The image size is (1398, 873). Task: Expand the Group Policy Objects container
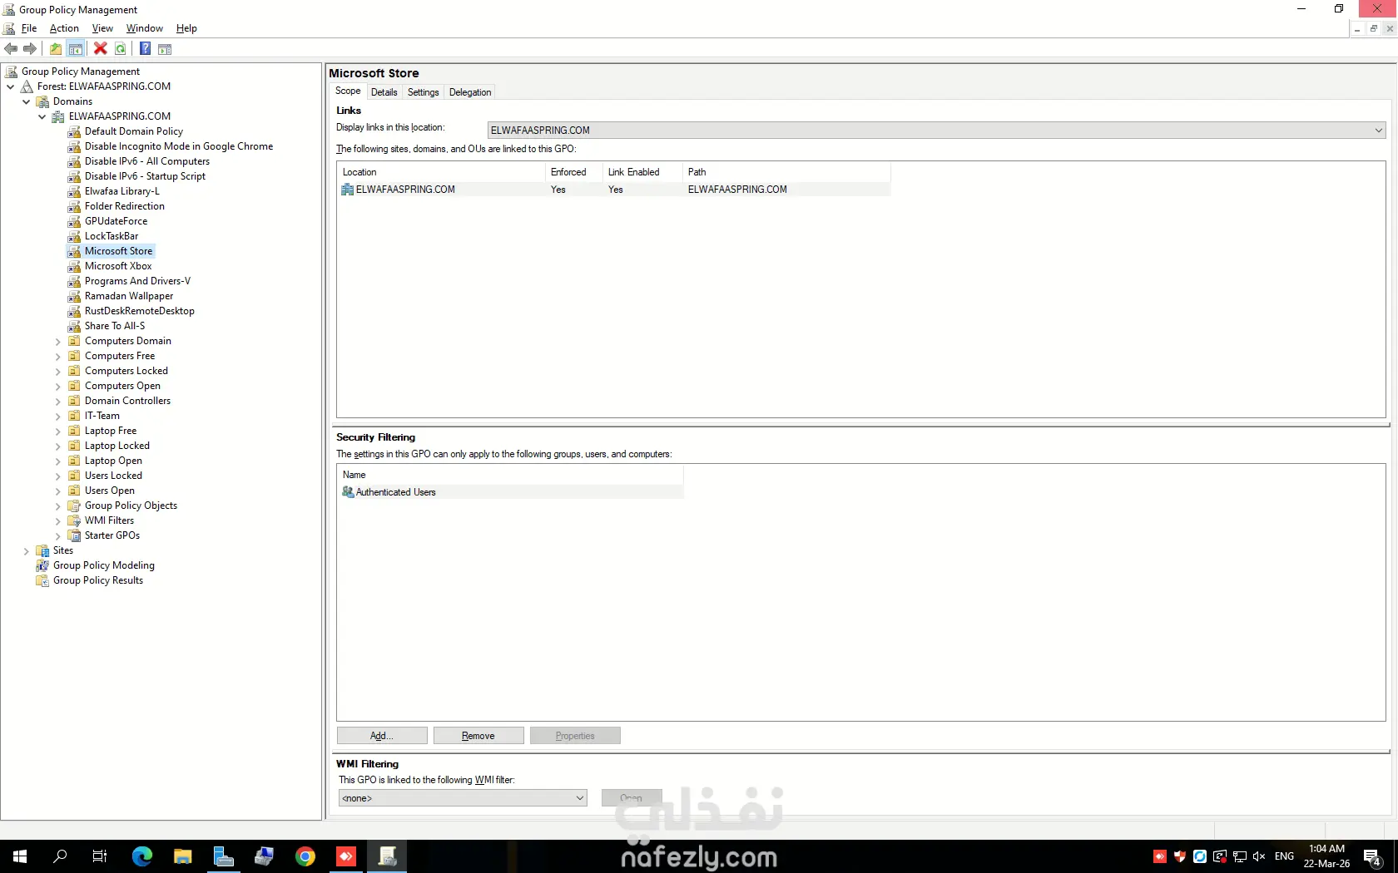(x=57, y=506)
